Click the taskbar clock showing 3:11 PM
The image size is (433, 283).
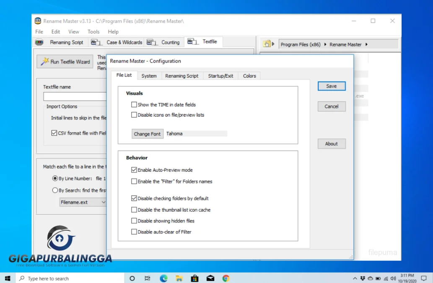pos(407,278)
